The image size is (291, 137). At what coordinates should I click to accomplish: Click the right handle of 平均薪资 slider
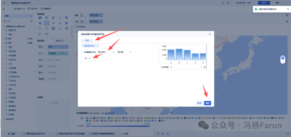pos(148,126)
